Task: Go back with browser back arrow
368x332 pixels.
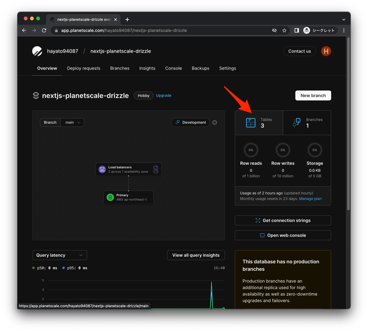Action: (x=24, y=30)
